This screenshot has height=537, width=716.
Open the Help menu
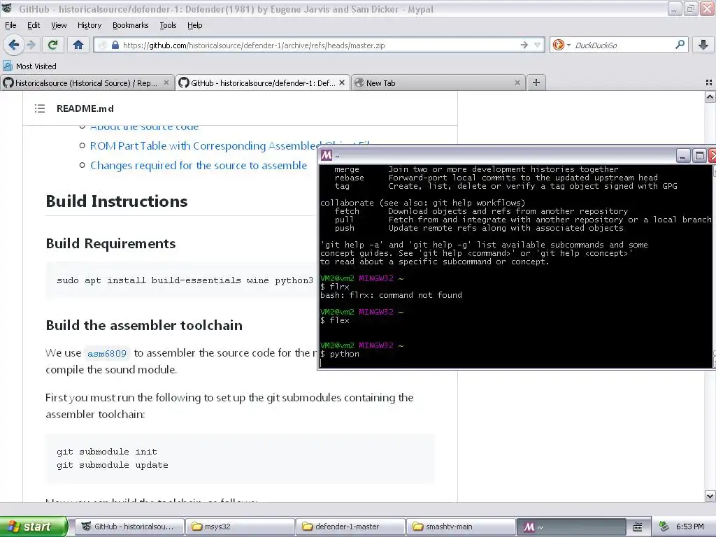click(194, 25)
